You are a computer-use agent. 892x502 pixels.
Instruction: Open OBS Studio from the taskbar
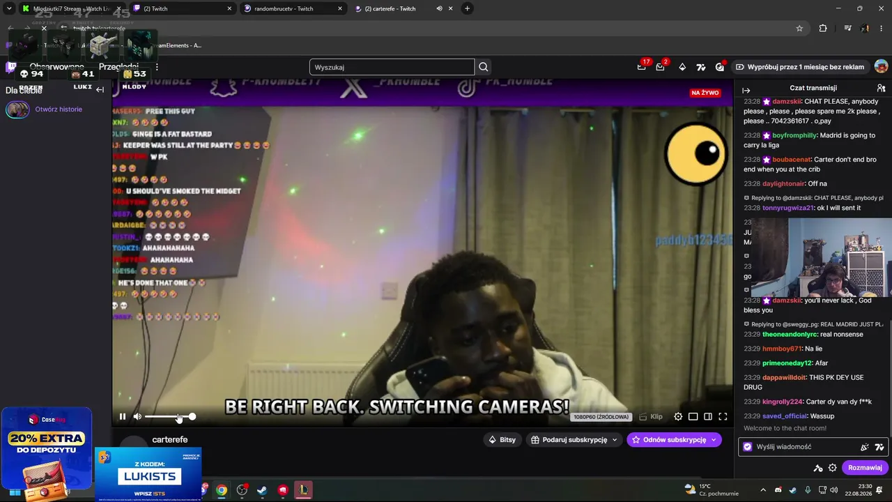pyautogui.click(x=242, y=490)
